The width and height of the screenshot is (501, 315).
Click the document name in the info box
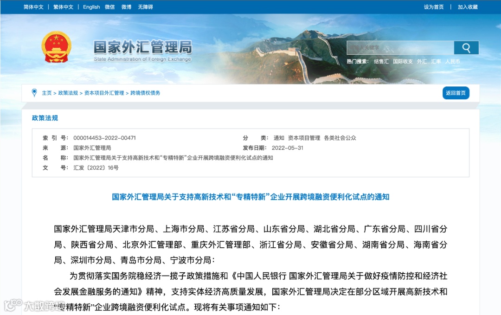(173, 158)
